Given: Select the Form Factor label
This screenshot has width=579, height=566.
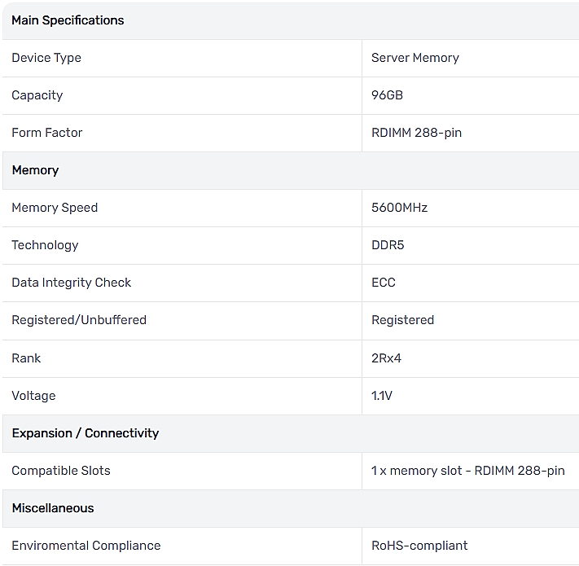Looking at the screenshot, I should [x=47, y=133].
